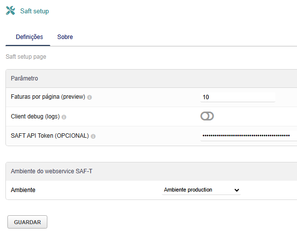
Task: Click the Ambiente row label
Action: [x=23, y=190]
